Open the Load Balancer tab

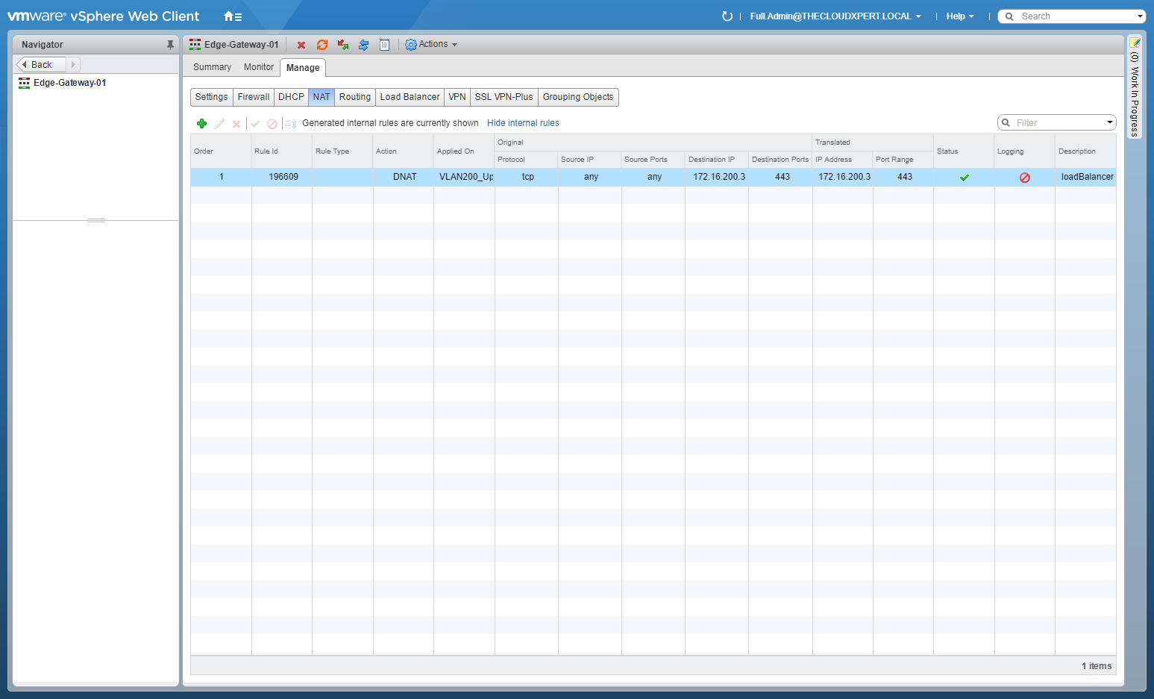point(410,97)
